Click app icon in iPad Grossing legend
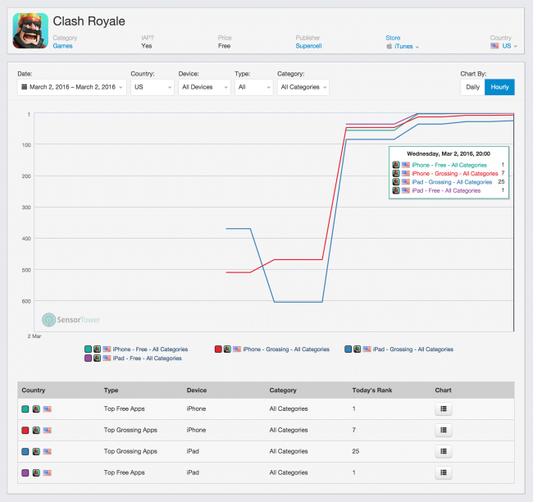The height and width of the screenshot is (502, 533). coord(358,349)
